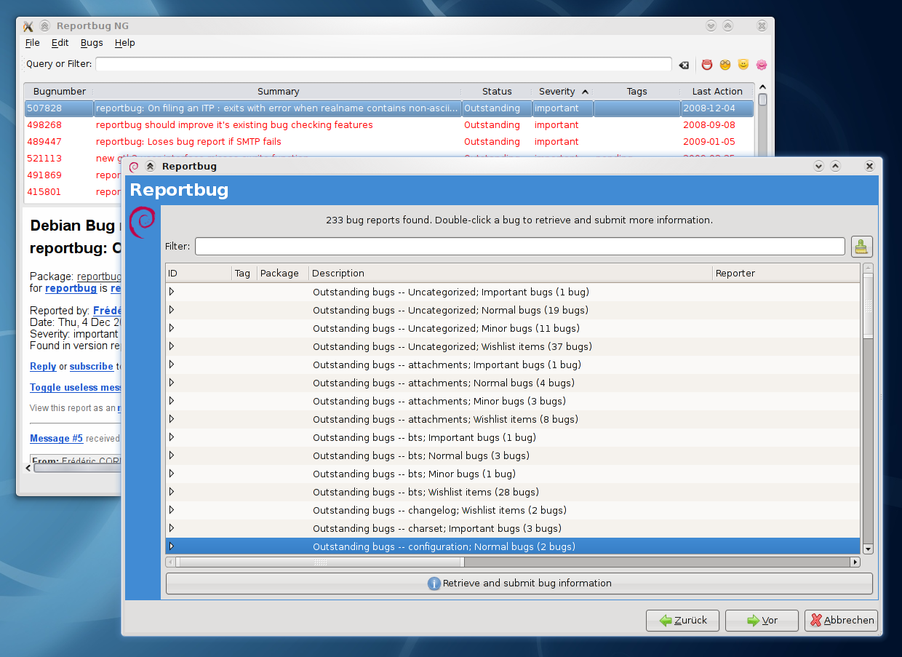Image resolution: width=902 pixels, height=657 pixels.
Task: Click the pink flower icon in Reportbug NG
Action: coord(762,65)
